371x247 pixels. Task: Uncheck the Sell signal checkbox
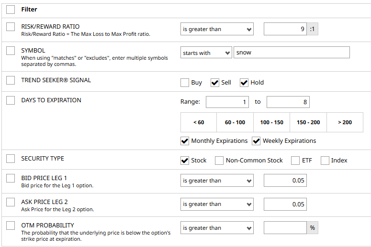coord(214,83)
